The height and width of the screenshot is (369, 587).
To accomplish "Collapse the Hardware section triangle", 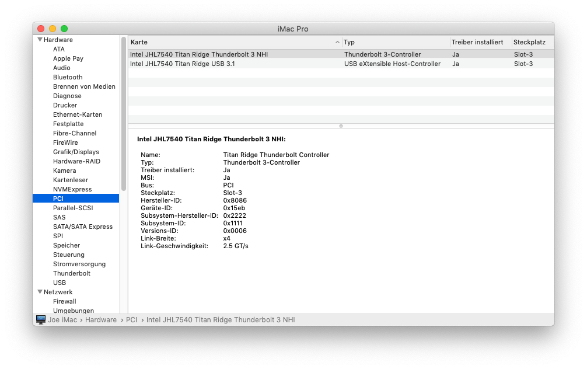I will pos(40,39).
